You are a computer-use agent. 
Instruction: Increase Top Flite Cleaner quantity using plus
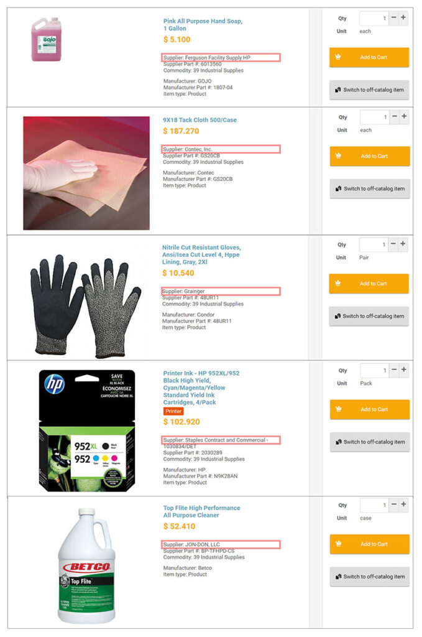(x=403, y=504)
